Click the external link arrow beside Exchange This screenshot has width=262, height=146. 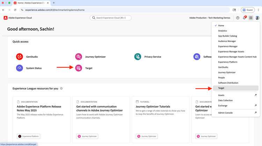point(255,105)
